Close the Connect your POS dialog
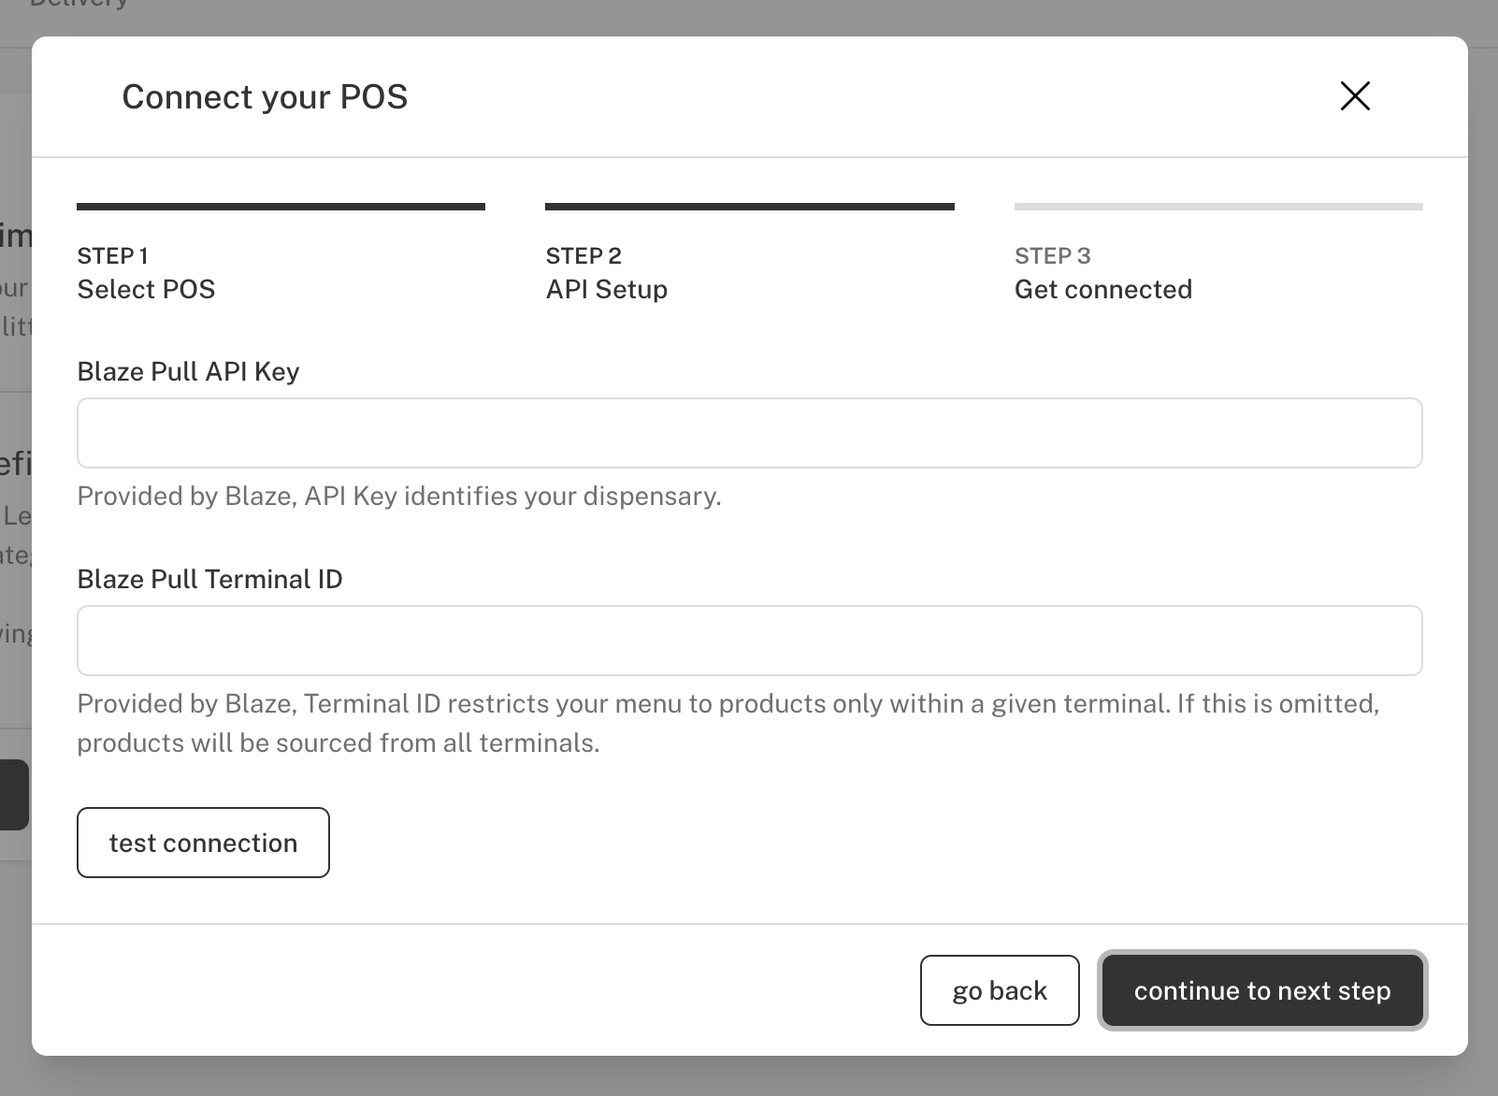Image resolution: width=1498 pixels, height=1096 pixels. click(1354, 96)
